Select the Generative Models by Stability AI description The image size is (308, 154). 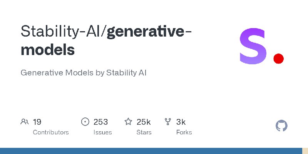[84, 73]
